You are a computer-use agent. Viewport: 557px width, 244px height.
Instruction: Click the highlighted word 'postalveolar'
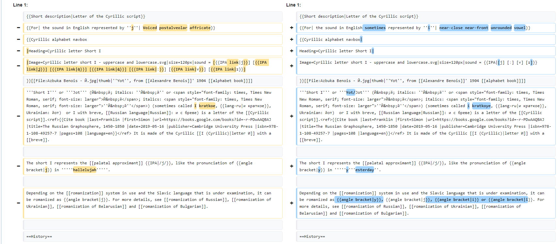pos(173,28)
